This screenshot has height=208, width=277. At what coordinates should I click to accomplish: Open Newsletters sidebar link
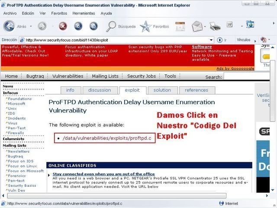[x=19, y=151]
